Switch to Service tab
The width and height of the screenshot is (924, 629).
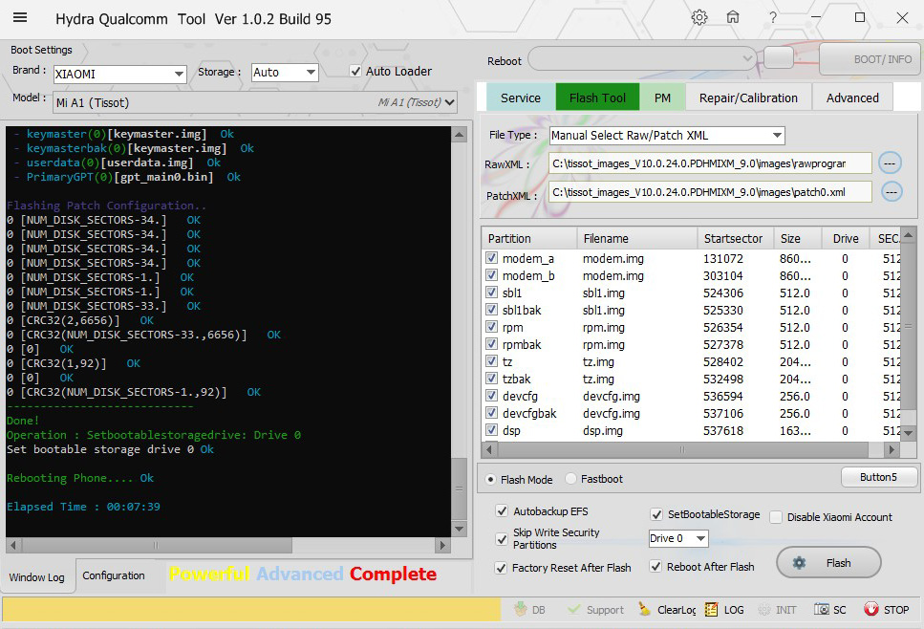[521, 98]
